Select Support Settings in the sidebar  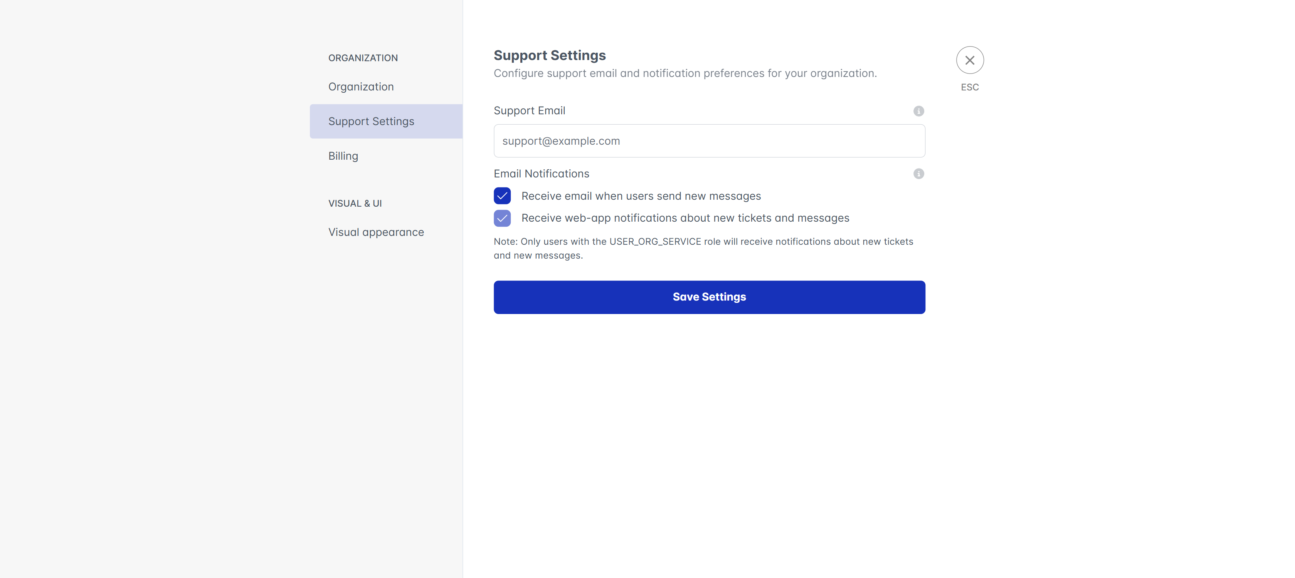tap(371, 122)
